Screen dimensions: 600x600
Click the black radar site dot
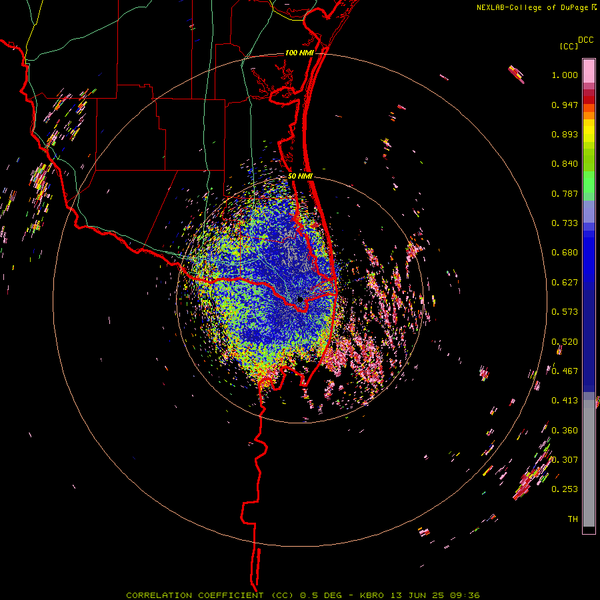[x=301, y=299]
